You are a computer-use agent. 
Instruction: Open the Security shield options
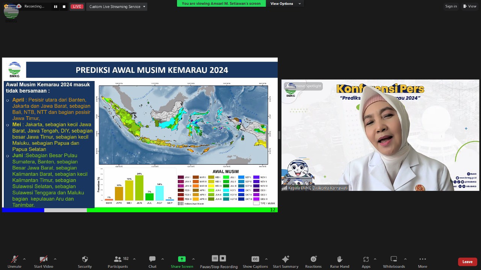[x=85, y=259]
